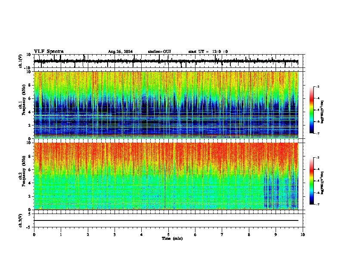
Task: Click the "VLF Spectra" plot title
Action: [49, 52]
